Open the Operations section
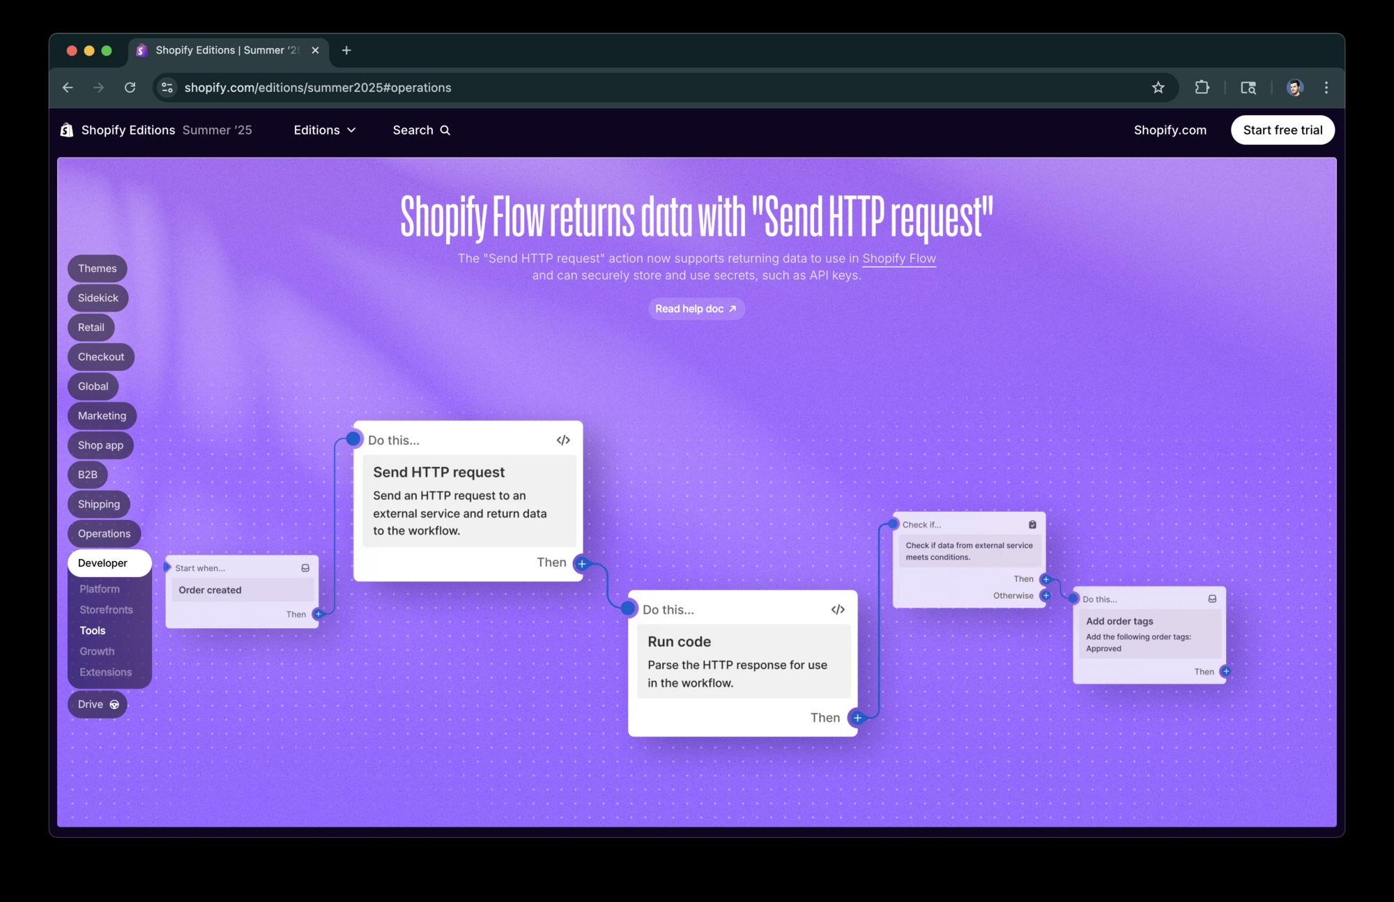The height and width of the screenshot is (902, 1394). pyautogui.click(x=104, y=534)
